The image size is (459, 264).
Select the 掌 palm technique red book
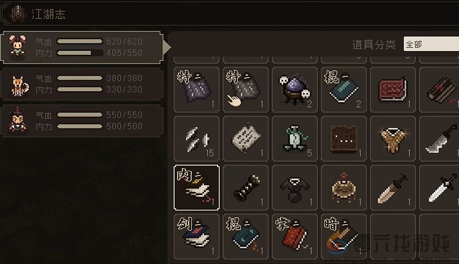tap(294, 237)
